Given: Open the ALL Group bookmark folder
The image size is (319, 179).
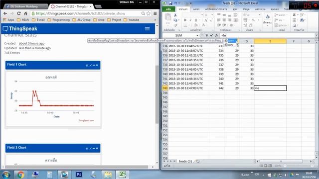Looking at the screenshot, I should [x=81, y=20].
